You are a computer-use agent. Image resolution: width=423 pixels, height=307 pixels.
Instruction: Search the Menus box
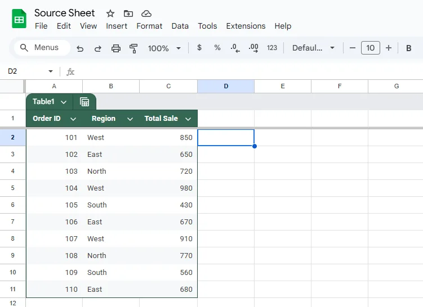coord(42,48)
